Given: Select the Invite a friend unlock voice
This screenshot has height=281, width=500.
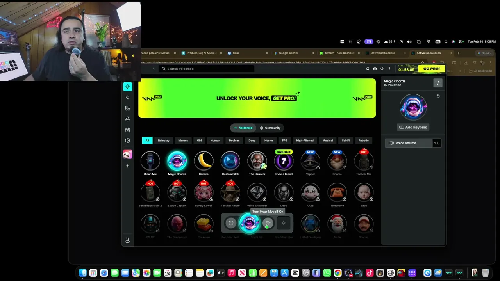Looking at the screenshot, I should pos(284,161).
